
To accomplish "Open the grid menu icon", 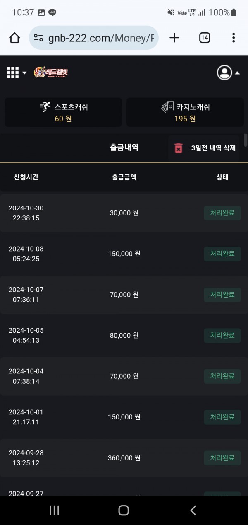I will click(13, 73).
